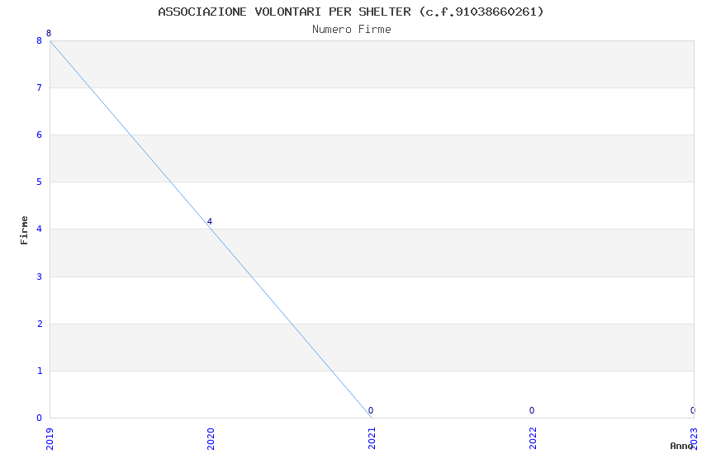Click y-axis tick label 5
This screenshot has height=454, width=702.
(40, 182)
